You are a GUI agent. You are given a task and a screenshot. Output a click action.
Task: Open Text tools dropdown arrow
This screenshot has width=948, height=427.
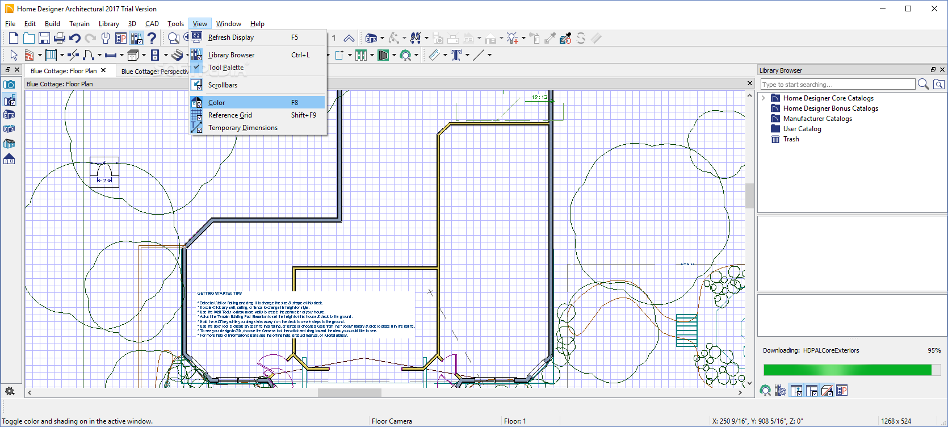coord(467,55)
